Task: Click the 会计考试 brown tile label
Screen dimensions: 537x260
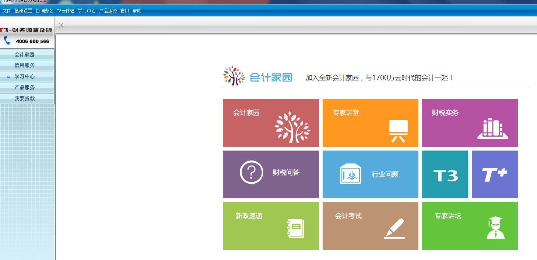Action: (x=348, y=216)
